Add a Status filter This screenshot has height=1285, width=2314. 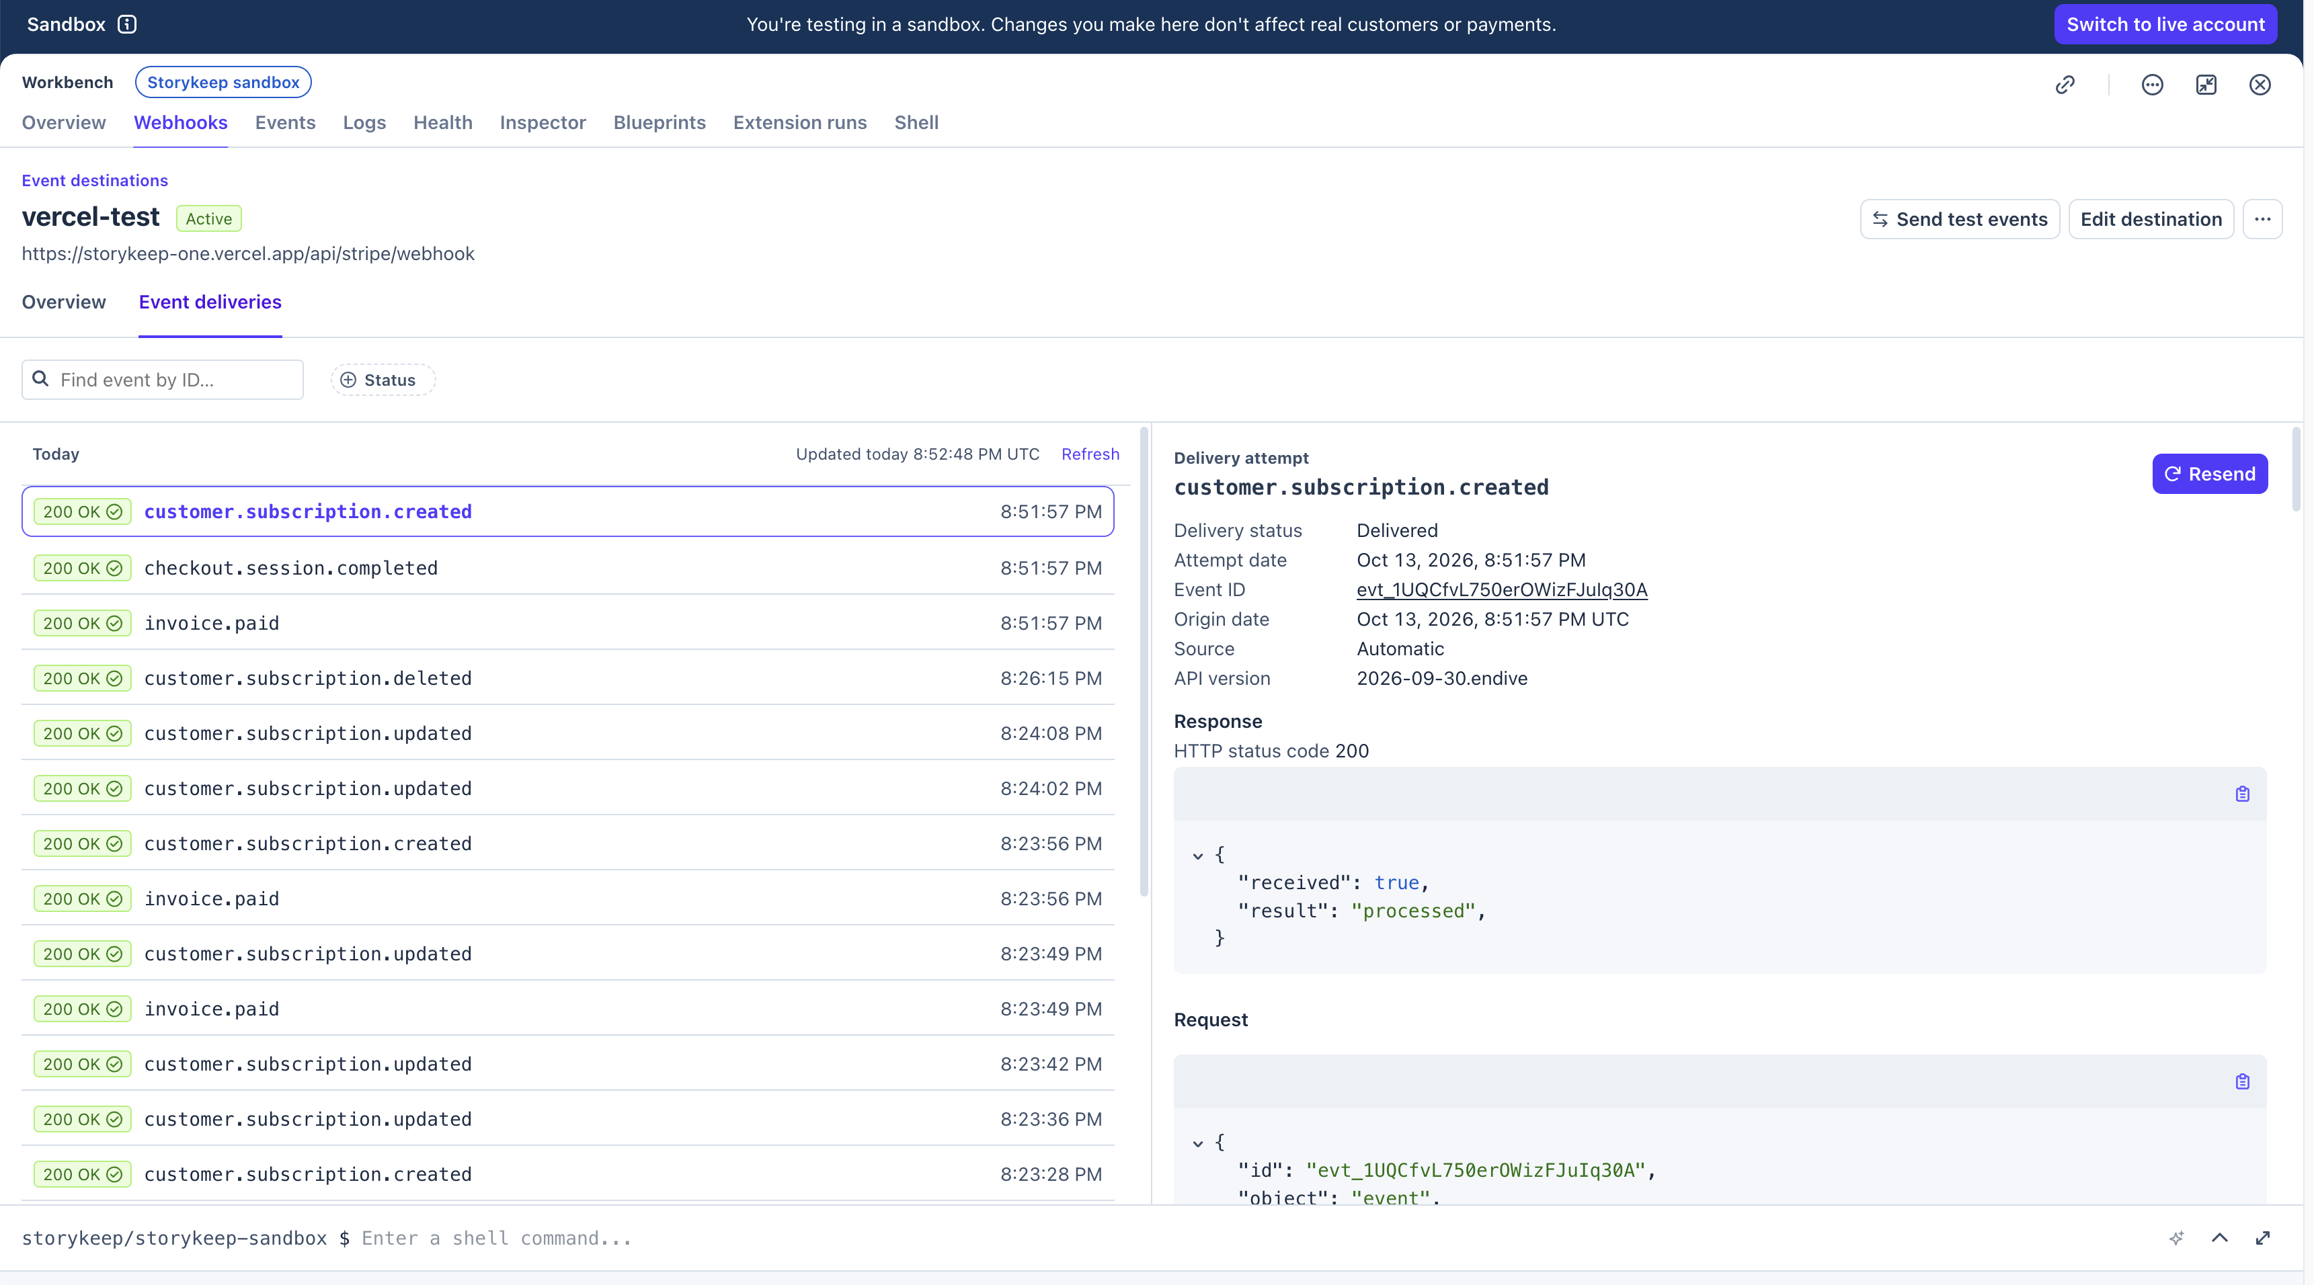pos(383,380)
